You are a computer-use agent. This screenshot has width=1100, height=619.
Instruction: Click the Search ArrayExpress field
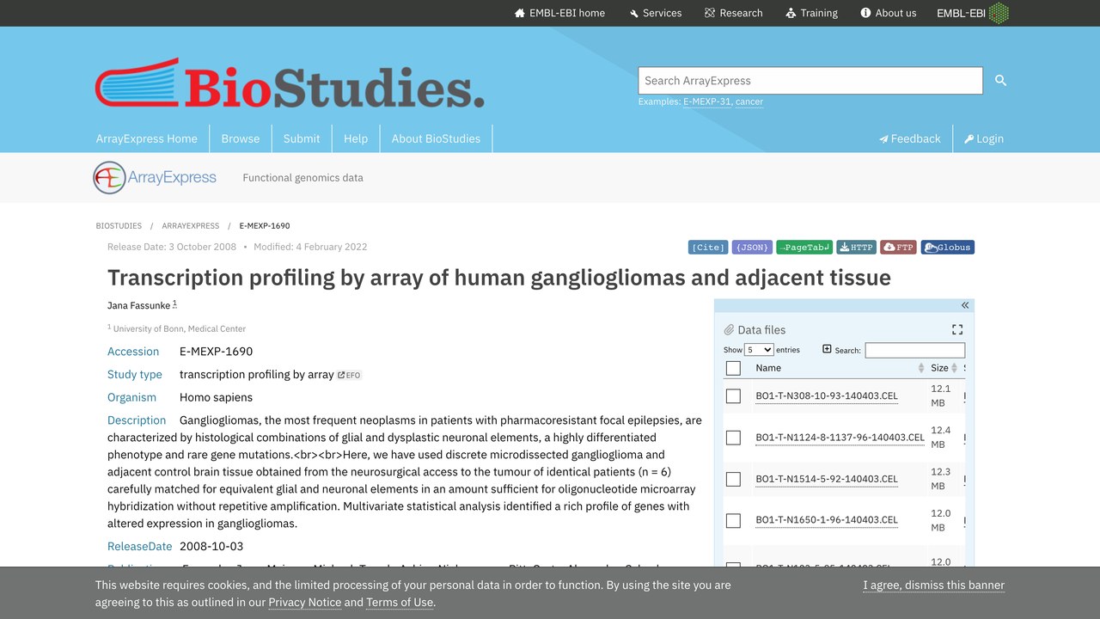click(810, 81)
